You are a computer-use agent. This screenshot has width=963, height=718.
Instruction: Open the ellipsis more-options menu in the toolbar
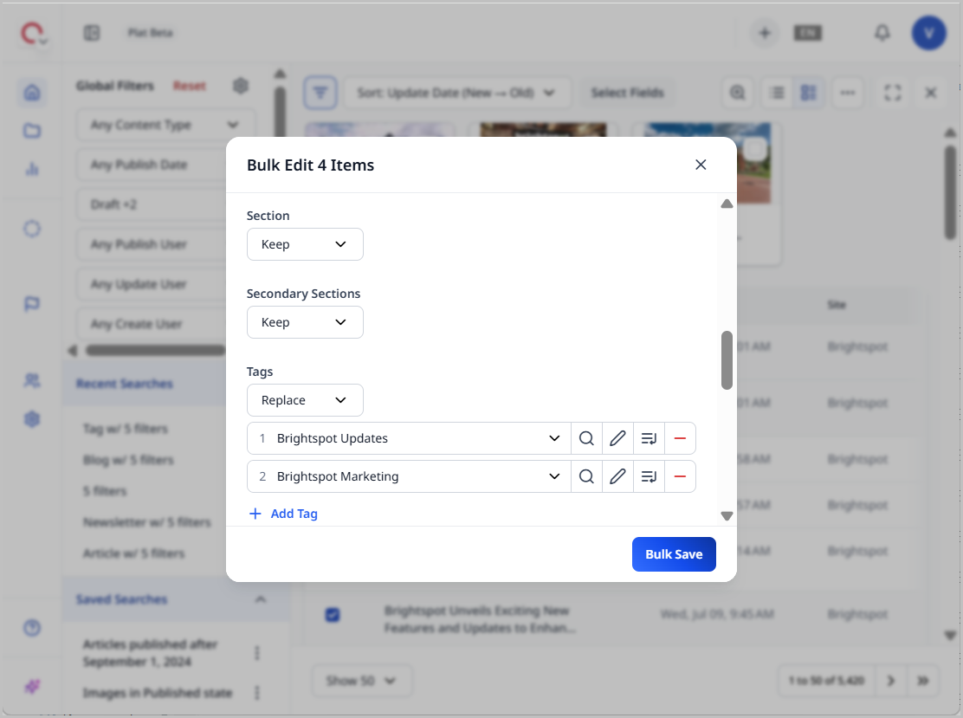pos(847,93)
